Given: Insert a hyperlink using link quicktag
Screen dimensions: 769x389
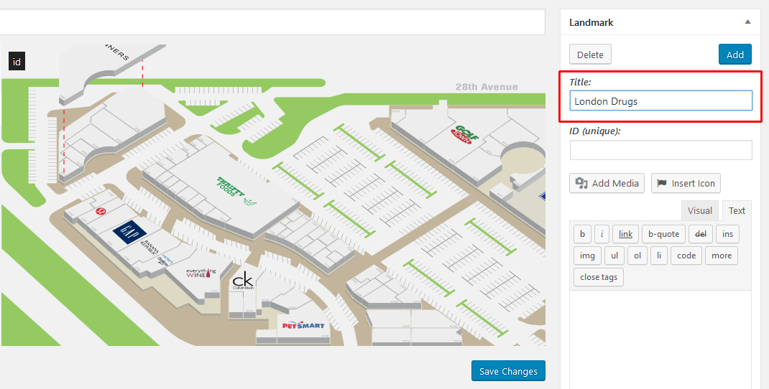Looking at the screenshot, I should coord(625,234).
